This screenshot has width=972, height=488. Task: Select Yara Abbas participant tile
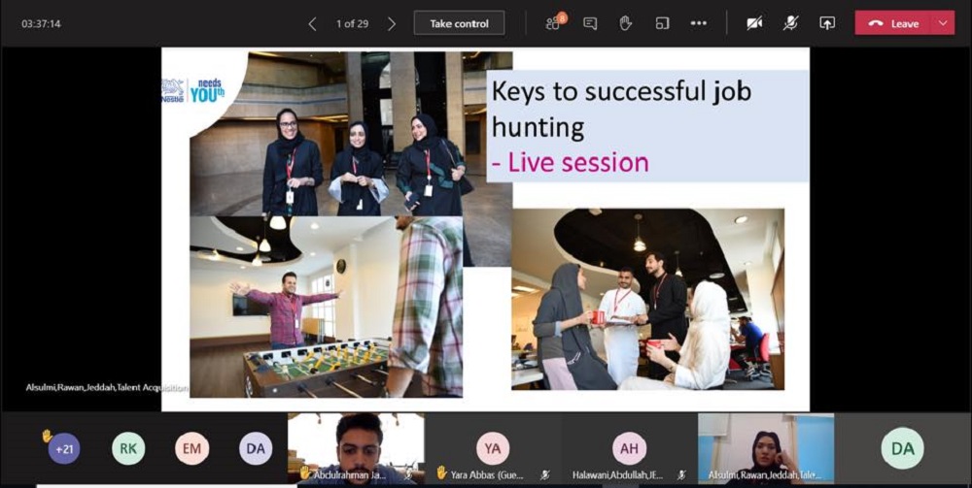(x=493, y=448)
